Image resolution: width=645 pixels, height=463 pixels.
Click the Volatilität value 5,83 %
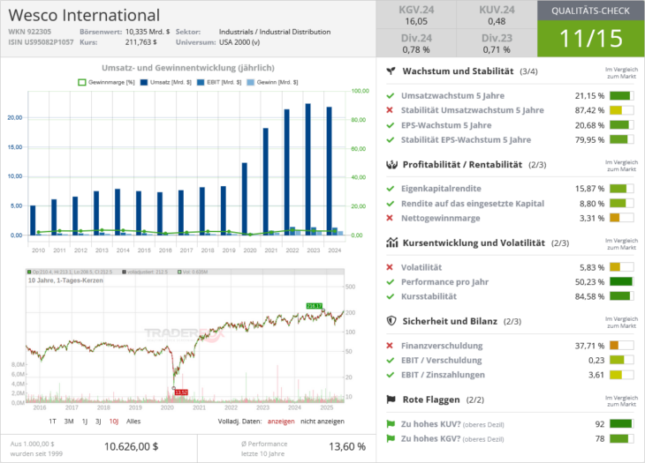[x=592, y=267]
